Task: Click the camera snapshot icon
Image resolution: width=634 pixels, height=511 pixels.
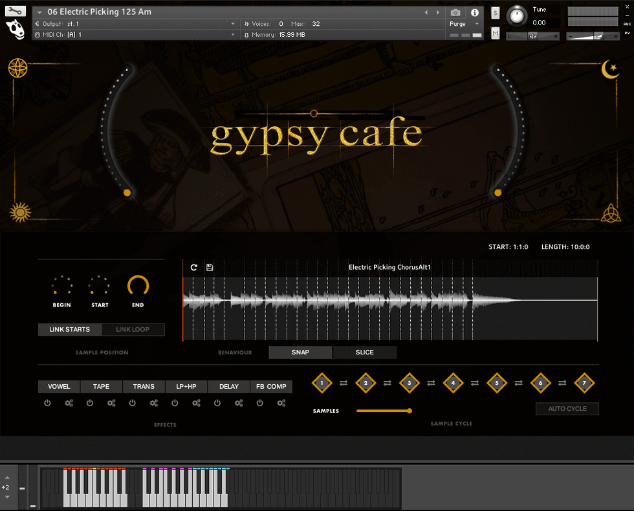Action: 455,12
